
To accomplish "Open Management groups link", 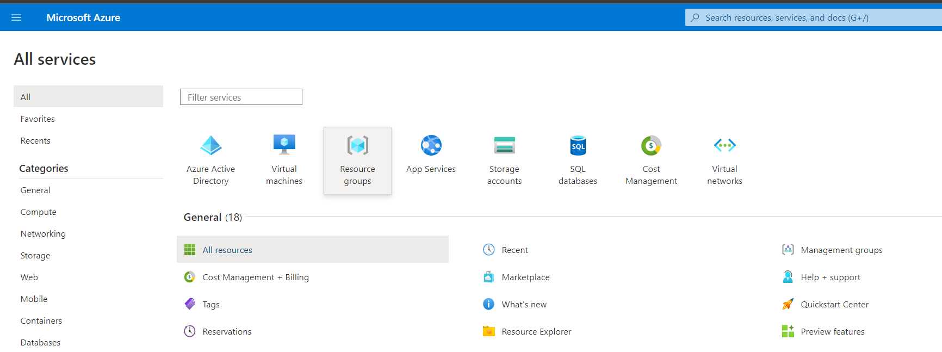I will (x=841, y=250).
